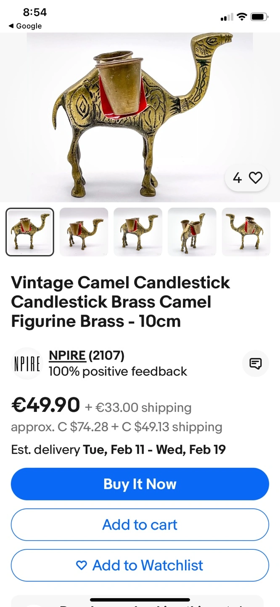Select the third camel thumbnail
This screenshot has width=280, height=607.
pyautogui.click(x=138, y=232)
